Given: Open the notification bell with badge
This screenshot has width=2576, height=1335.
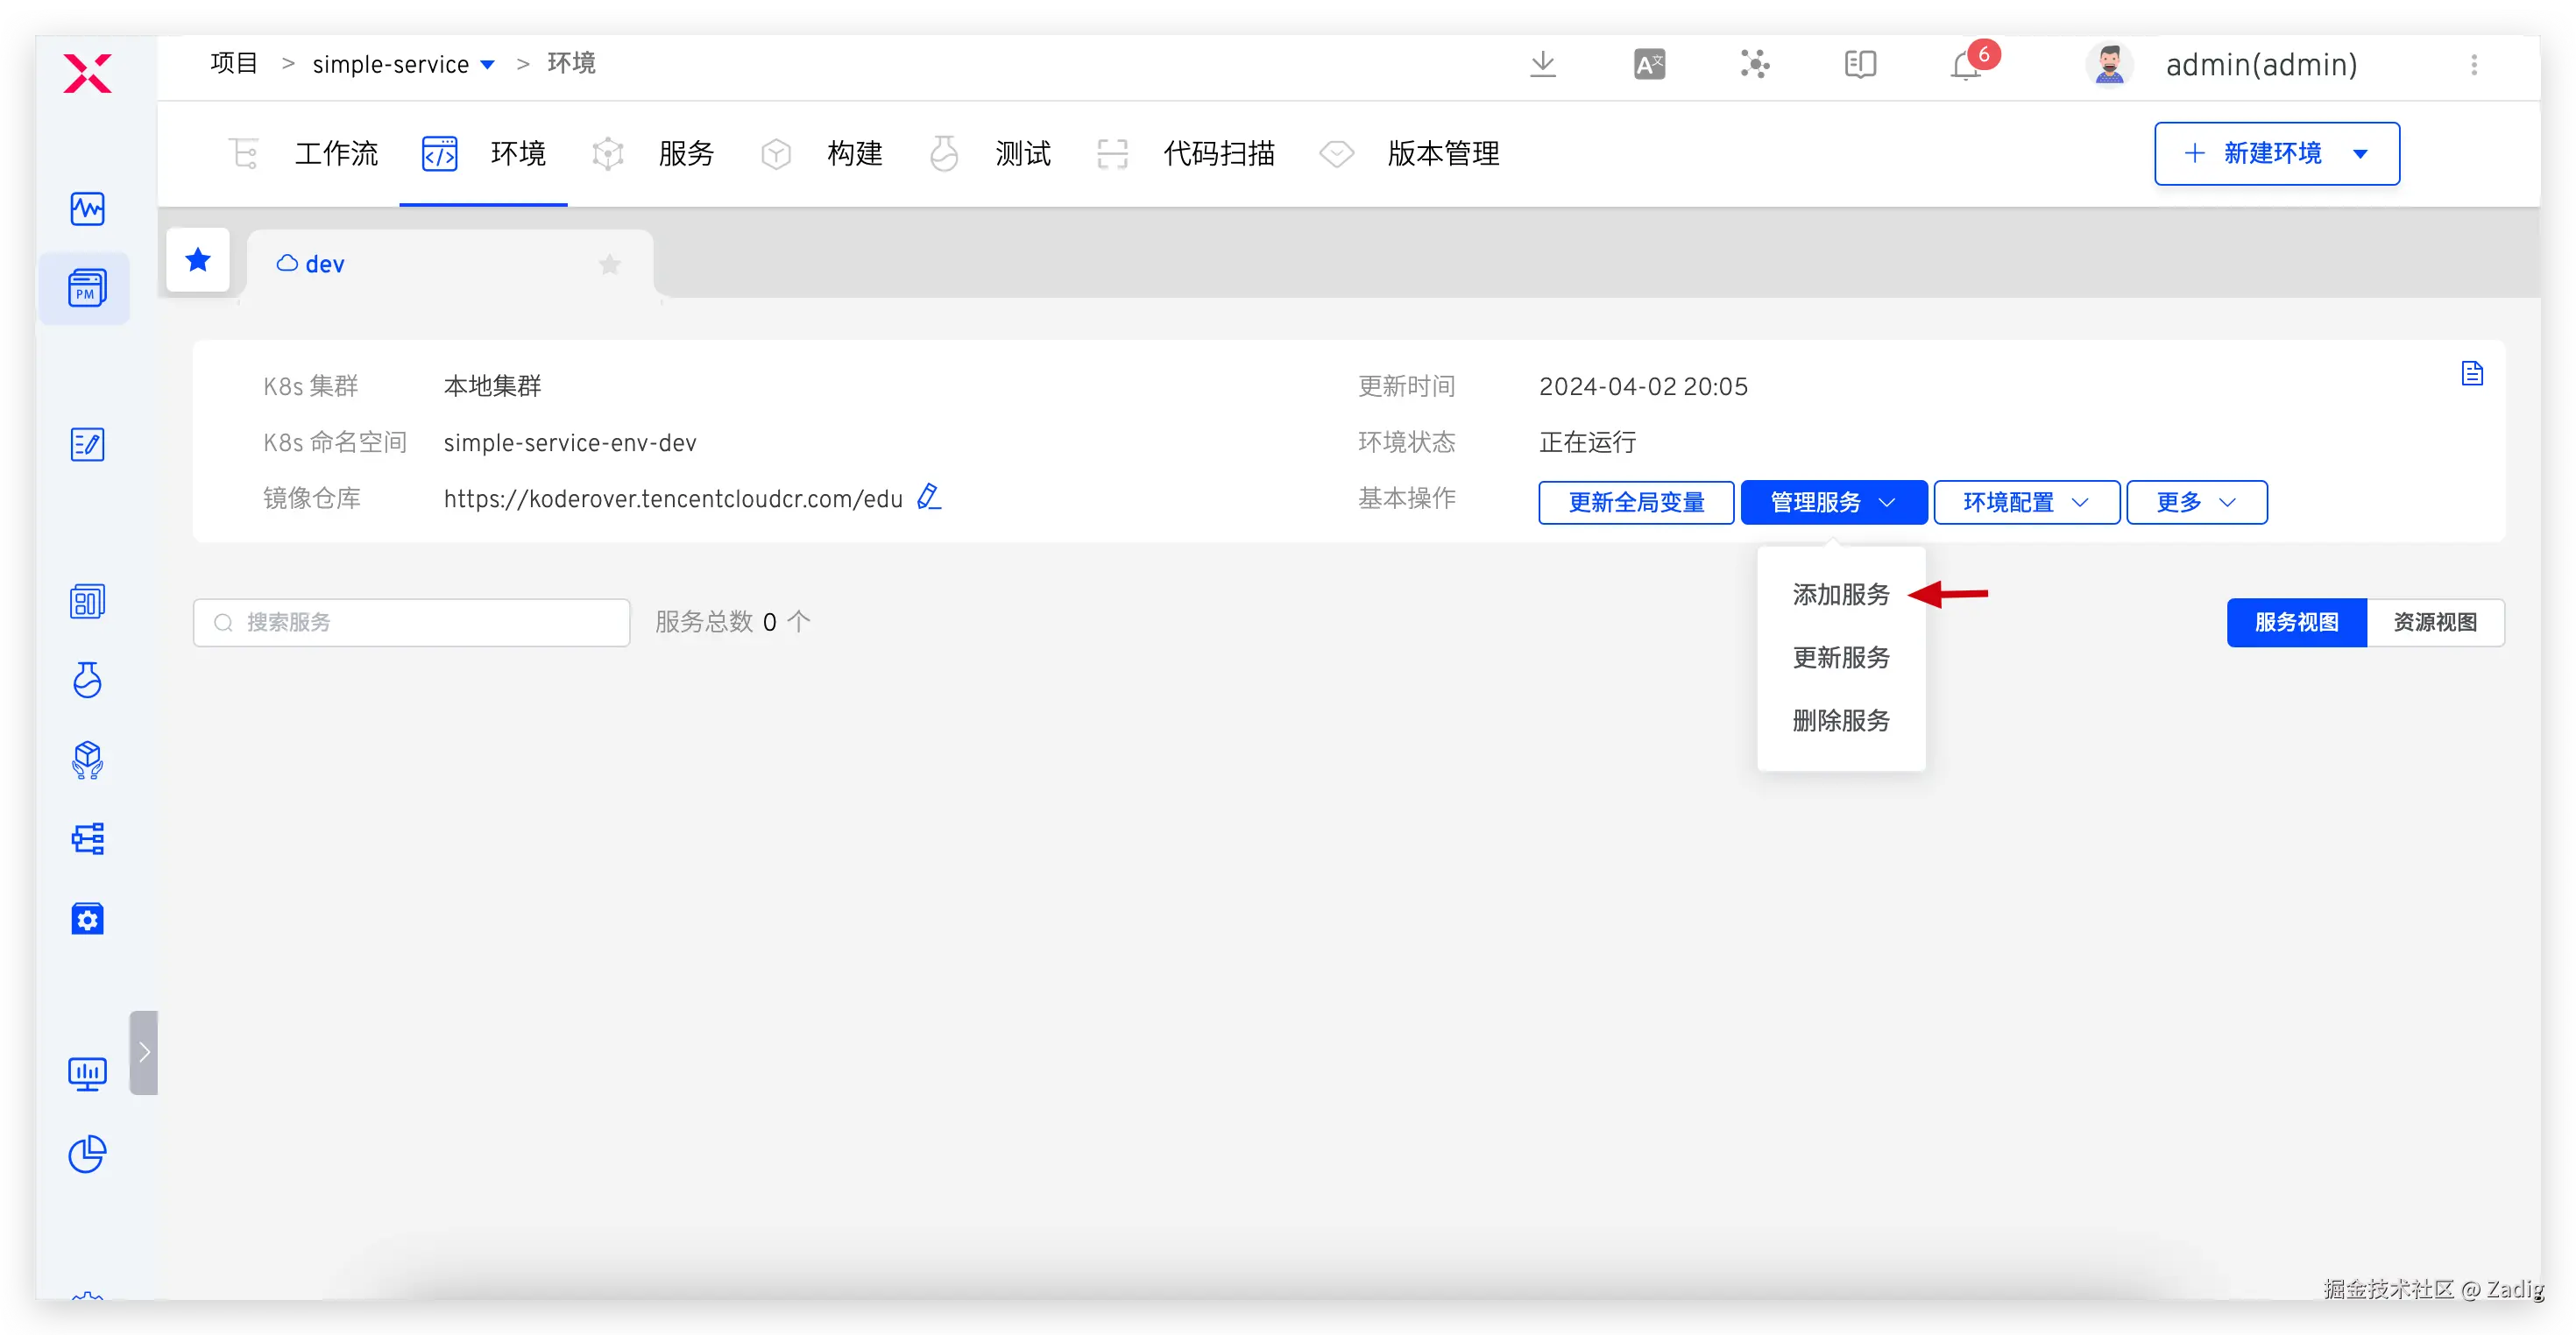Looking at the screenshot, I should pyautogui.click(x=1965, y=65).
